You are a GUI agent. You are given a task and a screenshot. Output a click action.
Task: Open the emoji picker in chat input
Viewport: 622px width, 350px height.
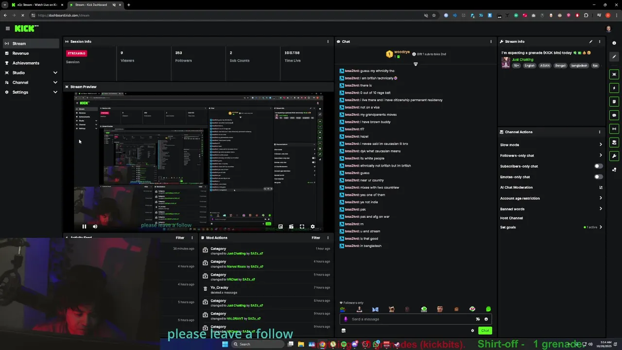pos(486,319)
